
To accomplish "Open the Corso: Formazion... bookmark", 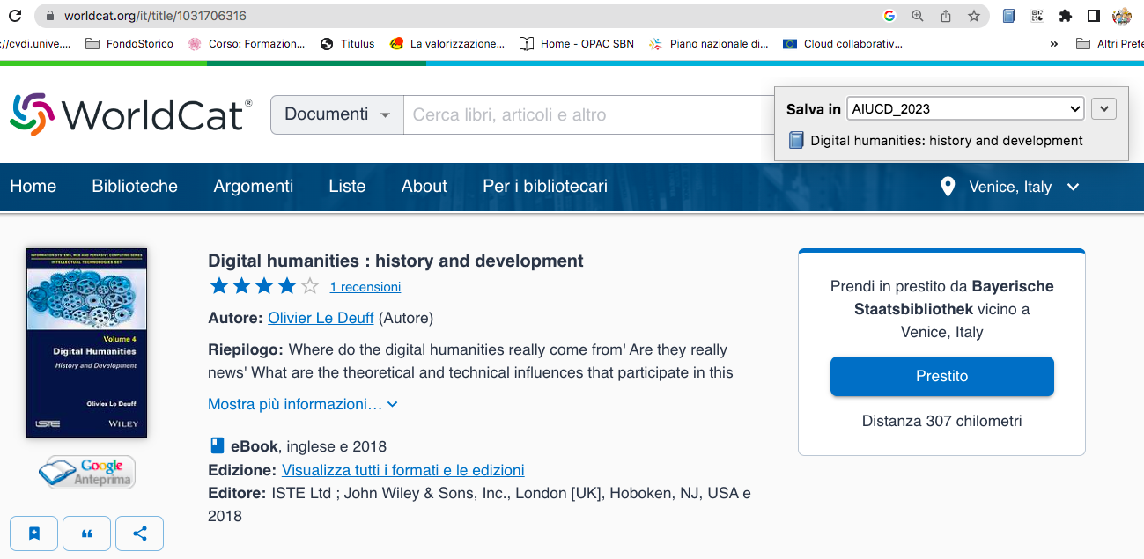I will [247, 43].
